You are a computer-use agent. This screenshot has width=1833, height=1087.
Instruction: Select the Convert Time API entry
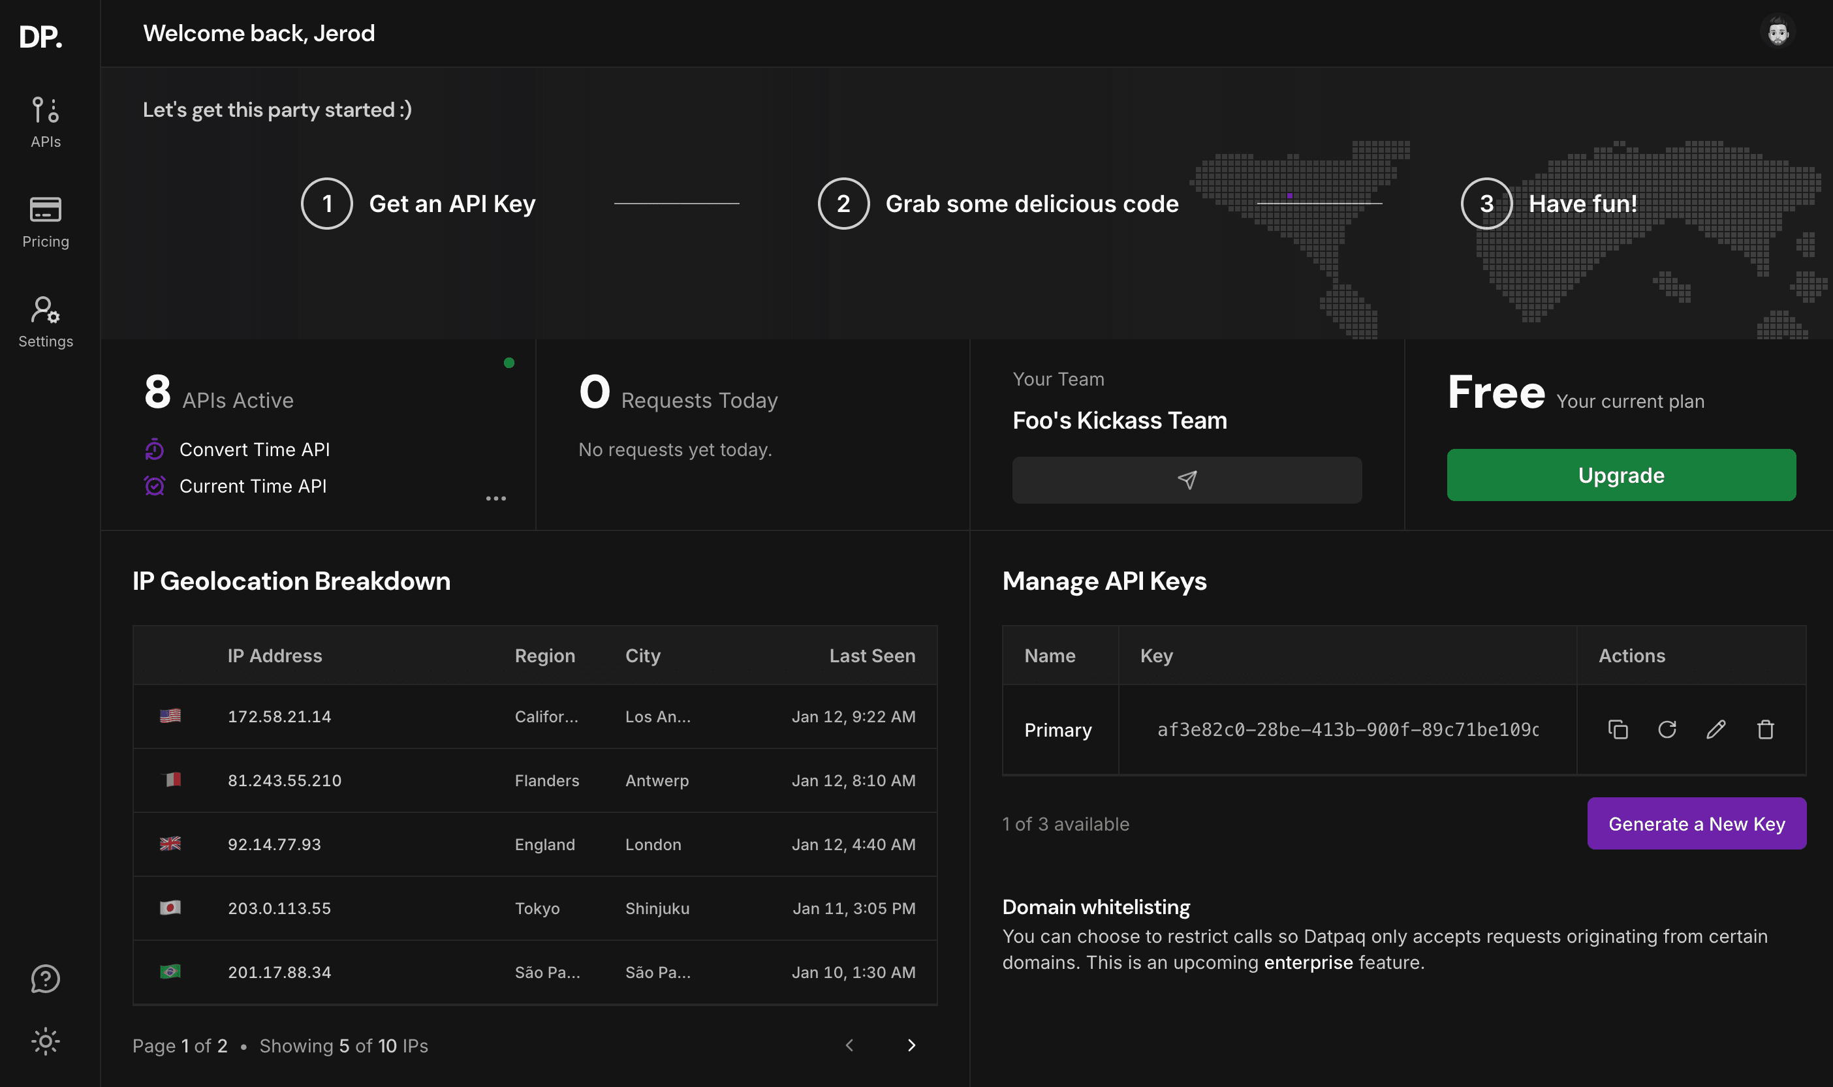pos(255,449)
